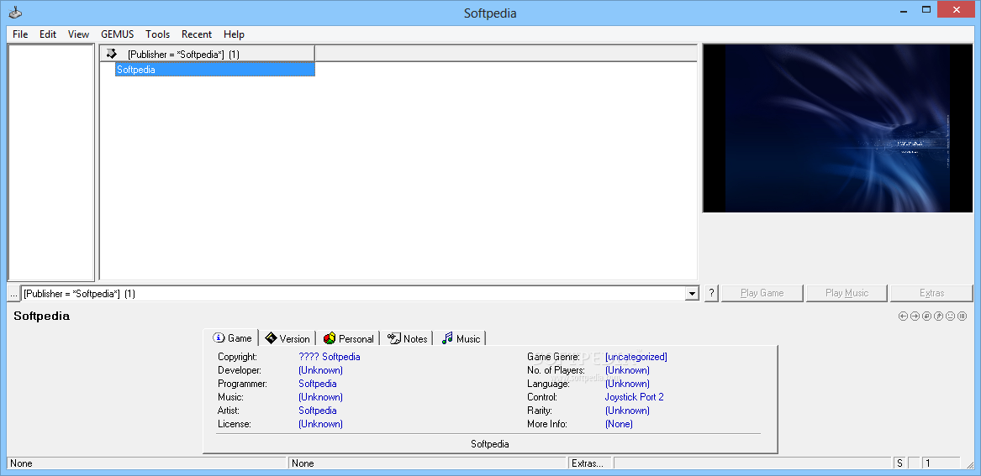Click the Artist 'Softpedia' link
The image size is (981, 476).
tap(317, 411)
